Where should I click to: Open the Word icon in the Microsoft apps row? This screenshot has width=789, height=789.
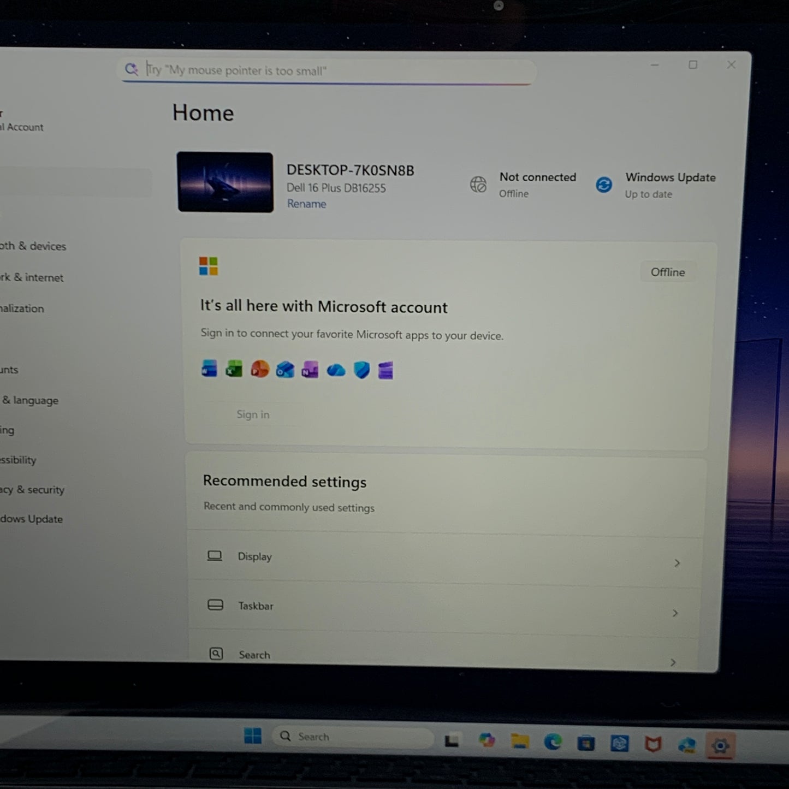pyautogui.click(x=209, y=370)
